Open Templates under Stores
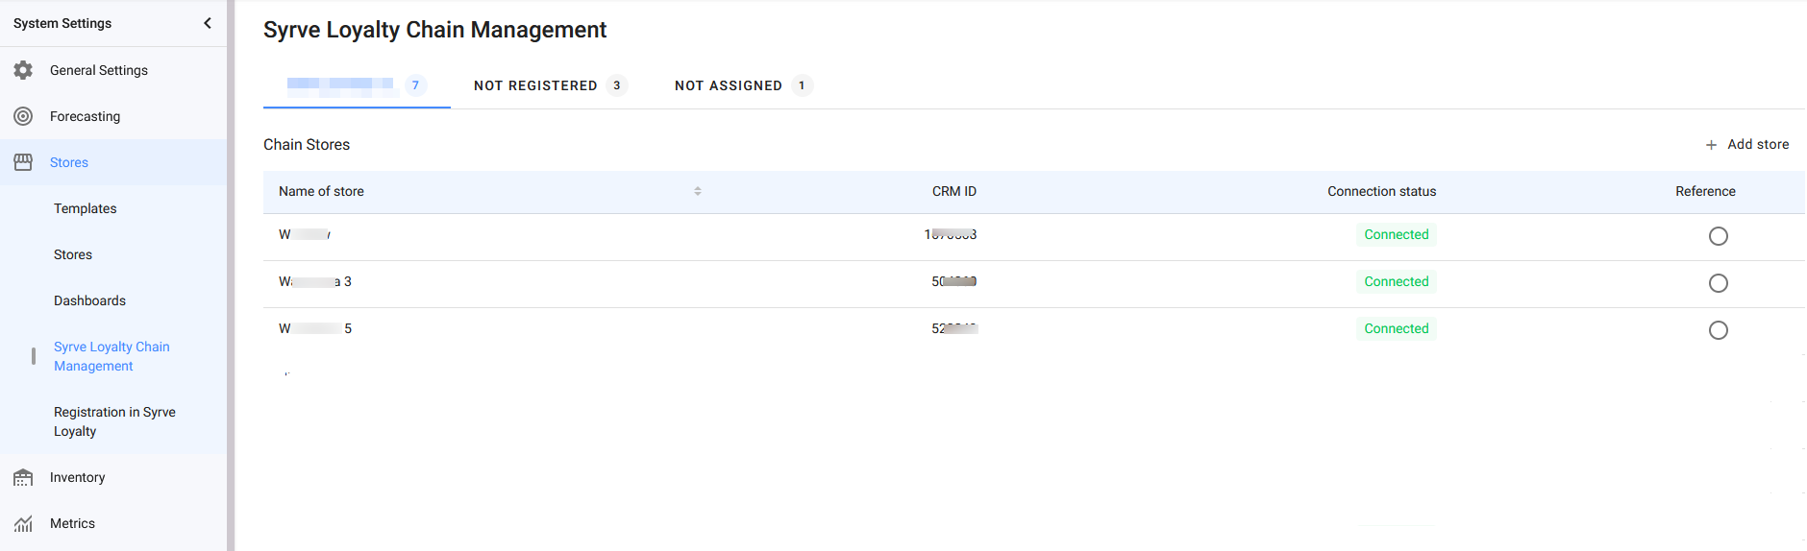Image resolution: width=1807 pixels, height=551 pixels. click(x=86, y=208)
